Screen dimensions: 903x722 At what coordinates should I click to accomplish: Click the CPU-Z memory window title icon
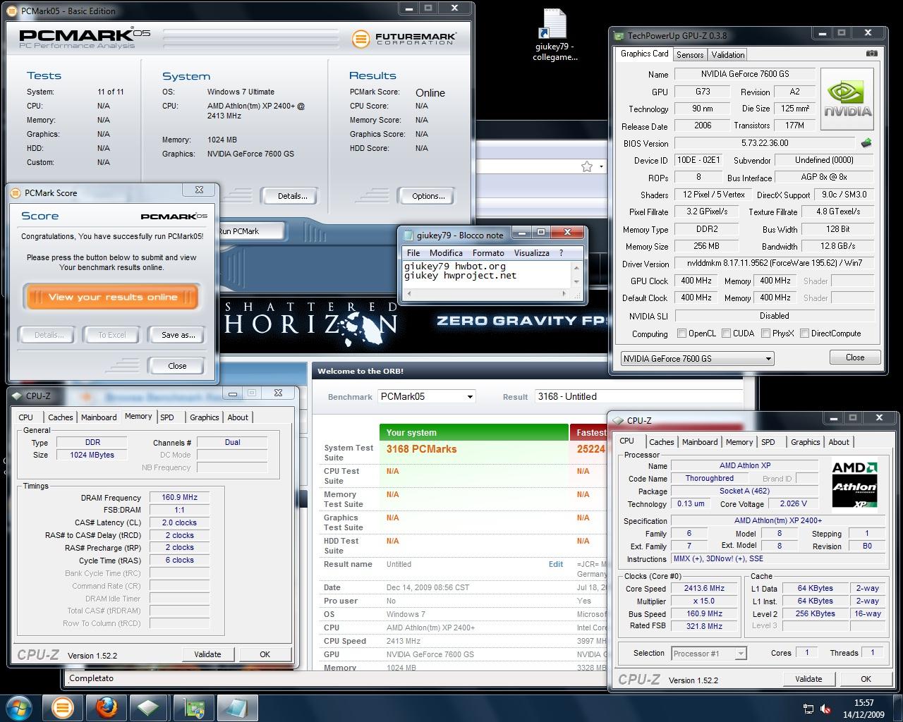17,396
